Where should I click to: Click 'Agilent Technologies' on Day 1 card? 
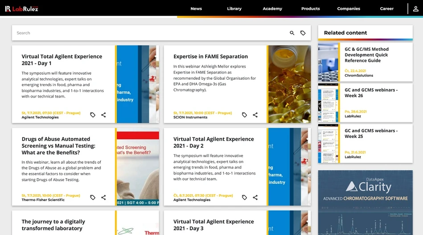point(40,117)
